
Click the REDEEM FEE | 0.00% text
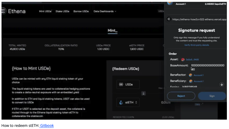(123, 117)
